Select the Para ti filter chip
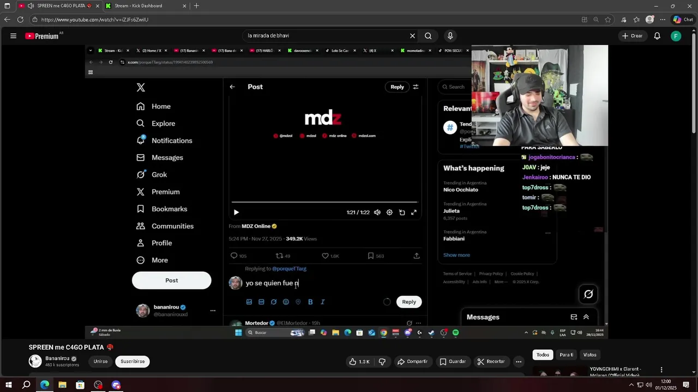Image resolution: width=698 pixels, height=392 pixels. (x=567, y=355)
